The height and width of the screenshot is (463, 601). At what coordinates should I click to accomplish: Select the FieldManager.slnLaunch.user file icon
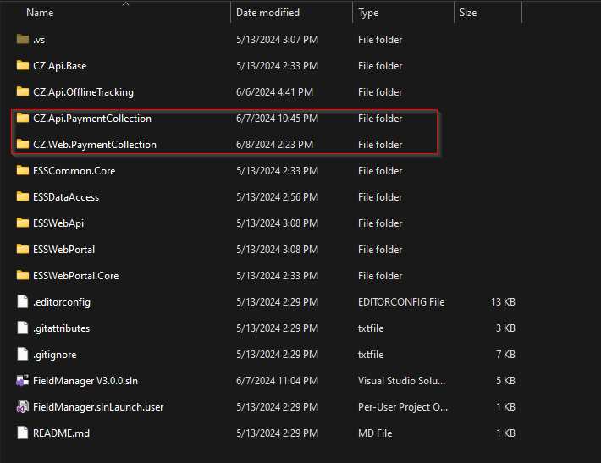pos(23,406)
